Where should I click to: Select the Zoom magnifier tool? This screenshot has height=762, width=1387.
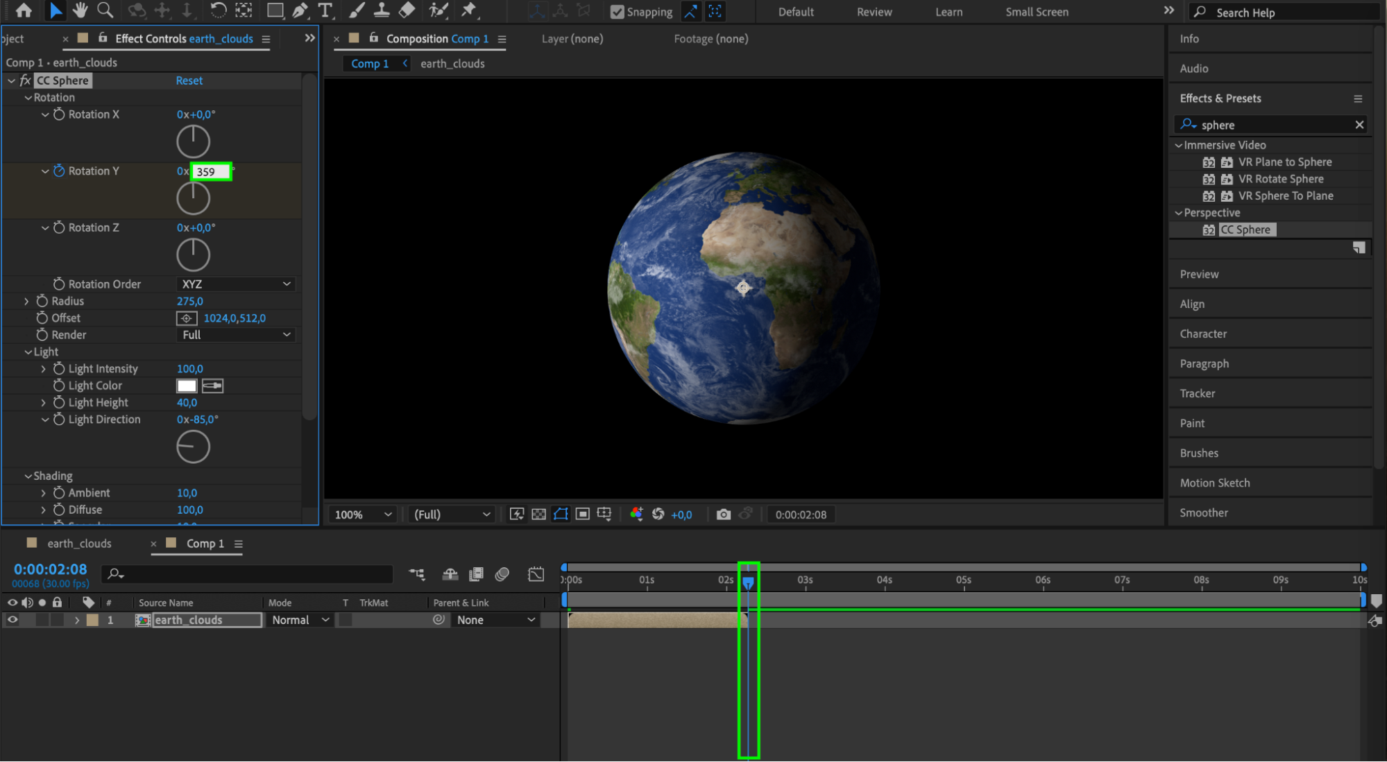click(x=105, y=10)
